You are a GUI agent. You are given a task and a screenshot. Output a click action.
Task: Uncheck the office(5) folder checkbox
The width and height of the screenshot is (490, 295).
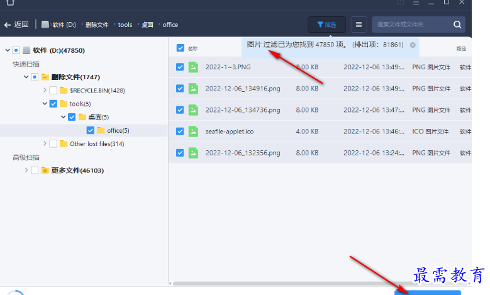[91, 130]
